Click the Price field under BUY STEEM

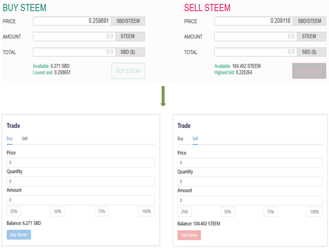[x=72, y=21]
